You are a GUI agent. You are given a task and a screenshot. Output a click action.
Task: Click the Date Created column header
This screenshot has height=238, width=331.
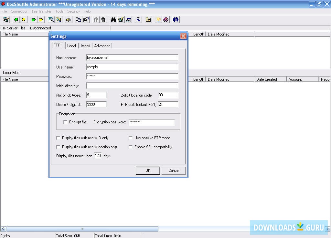click(x=270, y=79)
